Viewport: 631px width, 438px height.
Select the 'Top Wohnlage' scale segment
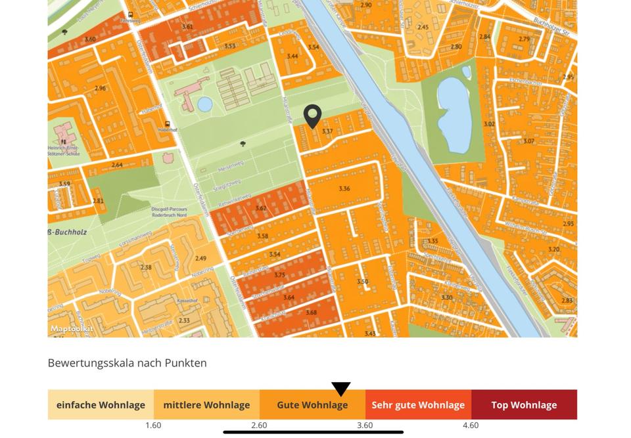click(524, 405)
